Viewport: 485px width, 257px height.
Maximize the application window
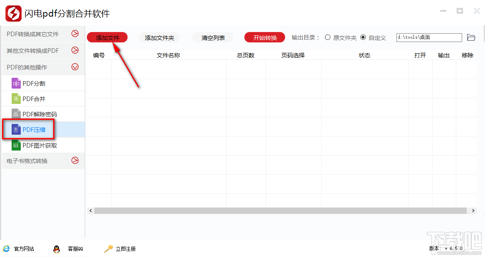coord(460,11)
